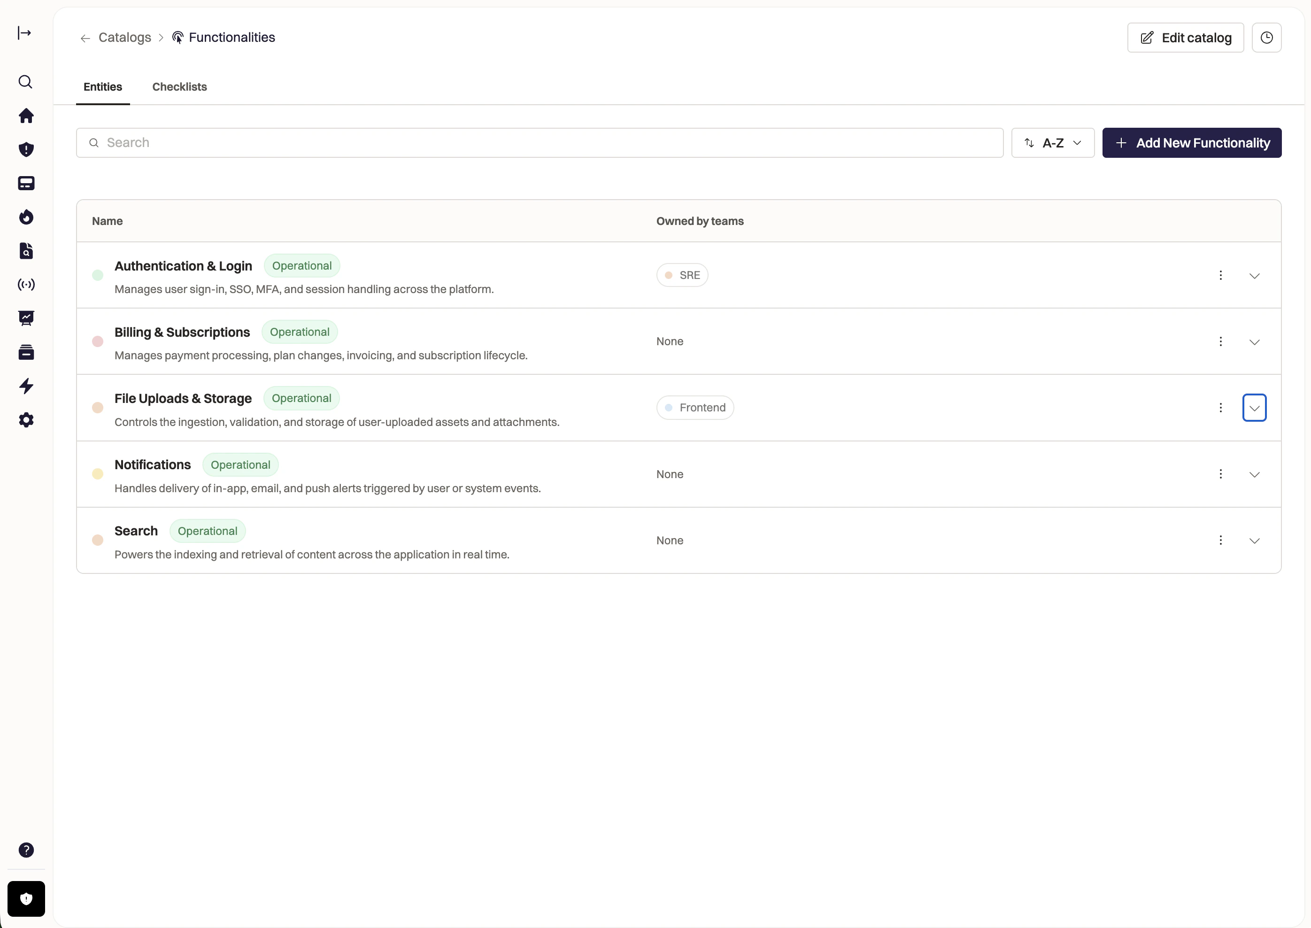The height and width of the screenshot is (928, 1311).
Task: Open the lightning bolt icon in sidebar
Action: click(26, 387)
